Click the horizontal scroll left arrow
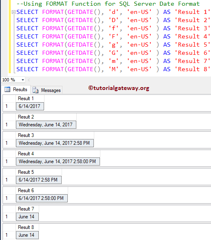The width and height of the screenshot is (211, 240). [29, 80]
